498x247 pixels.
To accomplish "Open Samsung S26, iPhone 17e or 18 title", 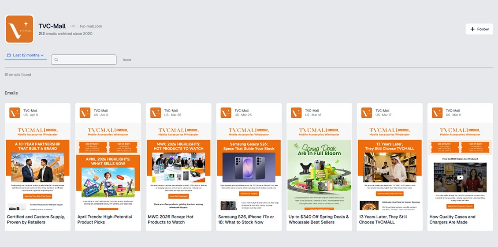I will 246,219.
